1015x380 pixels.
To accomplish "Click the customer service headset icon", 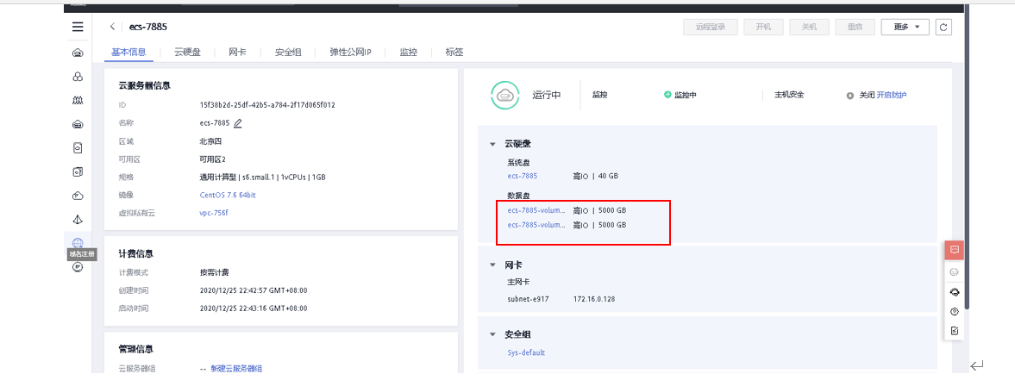I will coord(955,292).
